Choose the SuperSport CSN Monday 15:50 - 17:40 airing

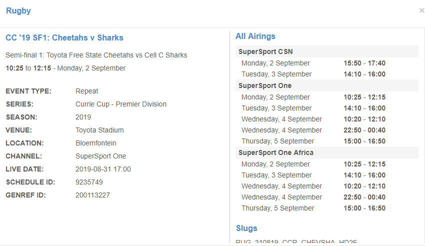coord(364,63)
